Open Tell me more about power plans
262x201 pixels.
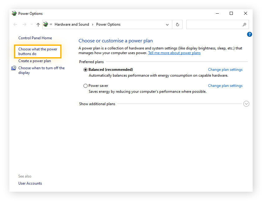174,53
